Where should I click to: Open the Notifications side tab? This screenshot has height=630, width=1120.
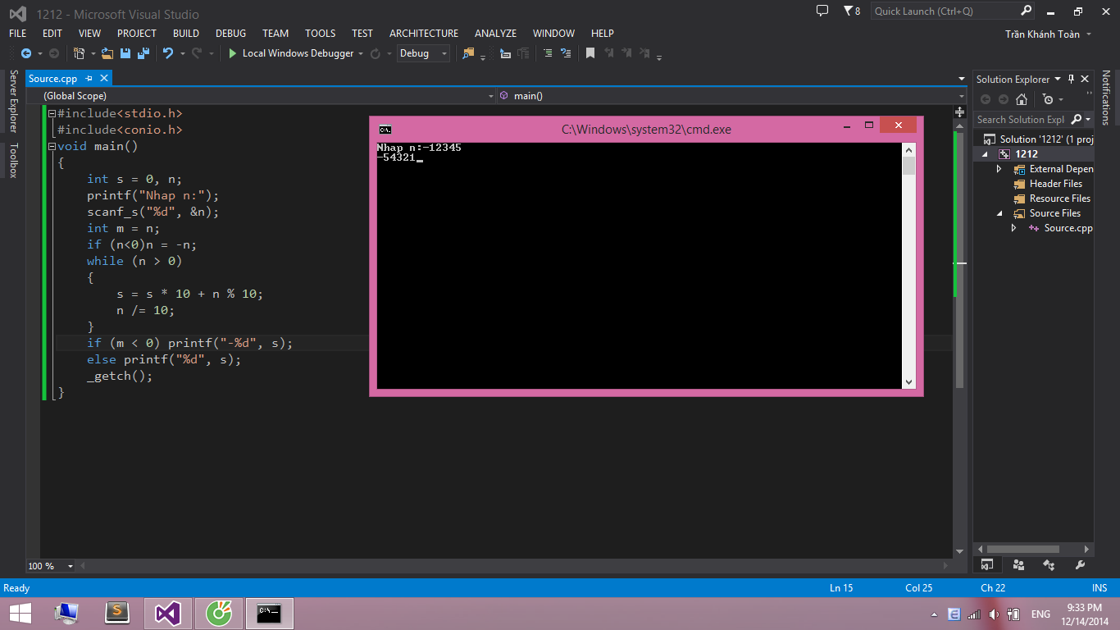[x=1106, y=98]
